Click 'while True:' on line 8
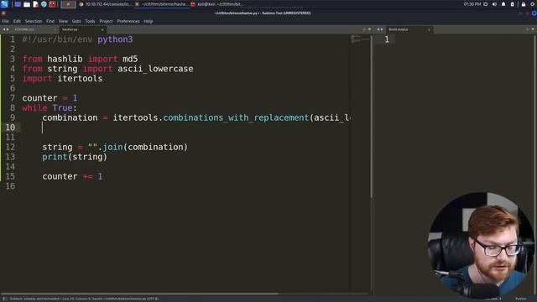 50,108
